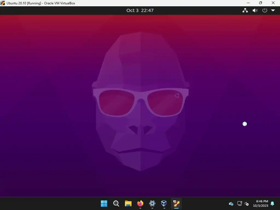Restore down the VirtualBox VM window

coord(261,3)
